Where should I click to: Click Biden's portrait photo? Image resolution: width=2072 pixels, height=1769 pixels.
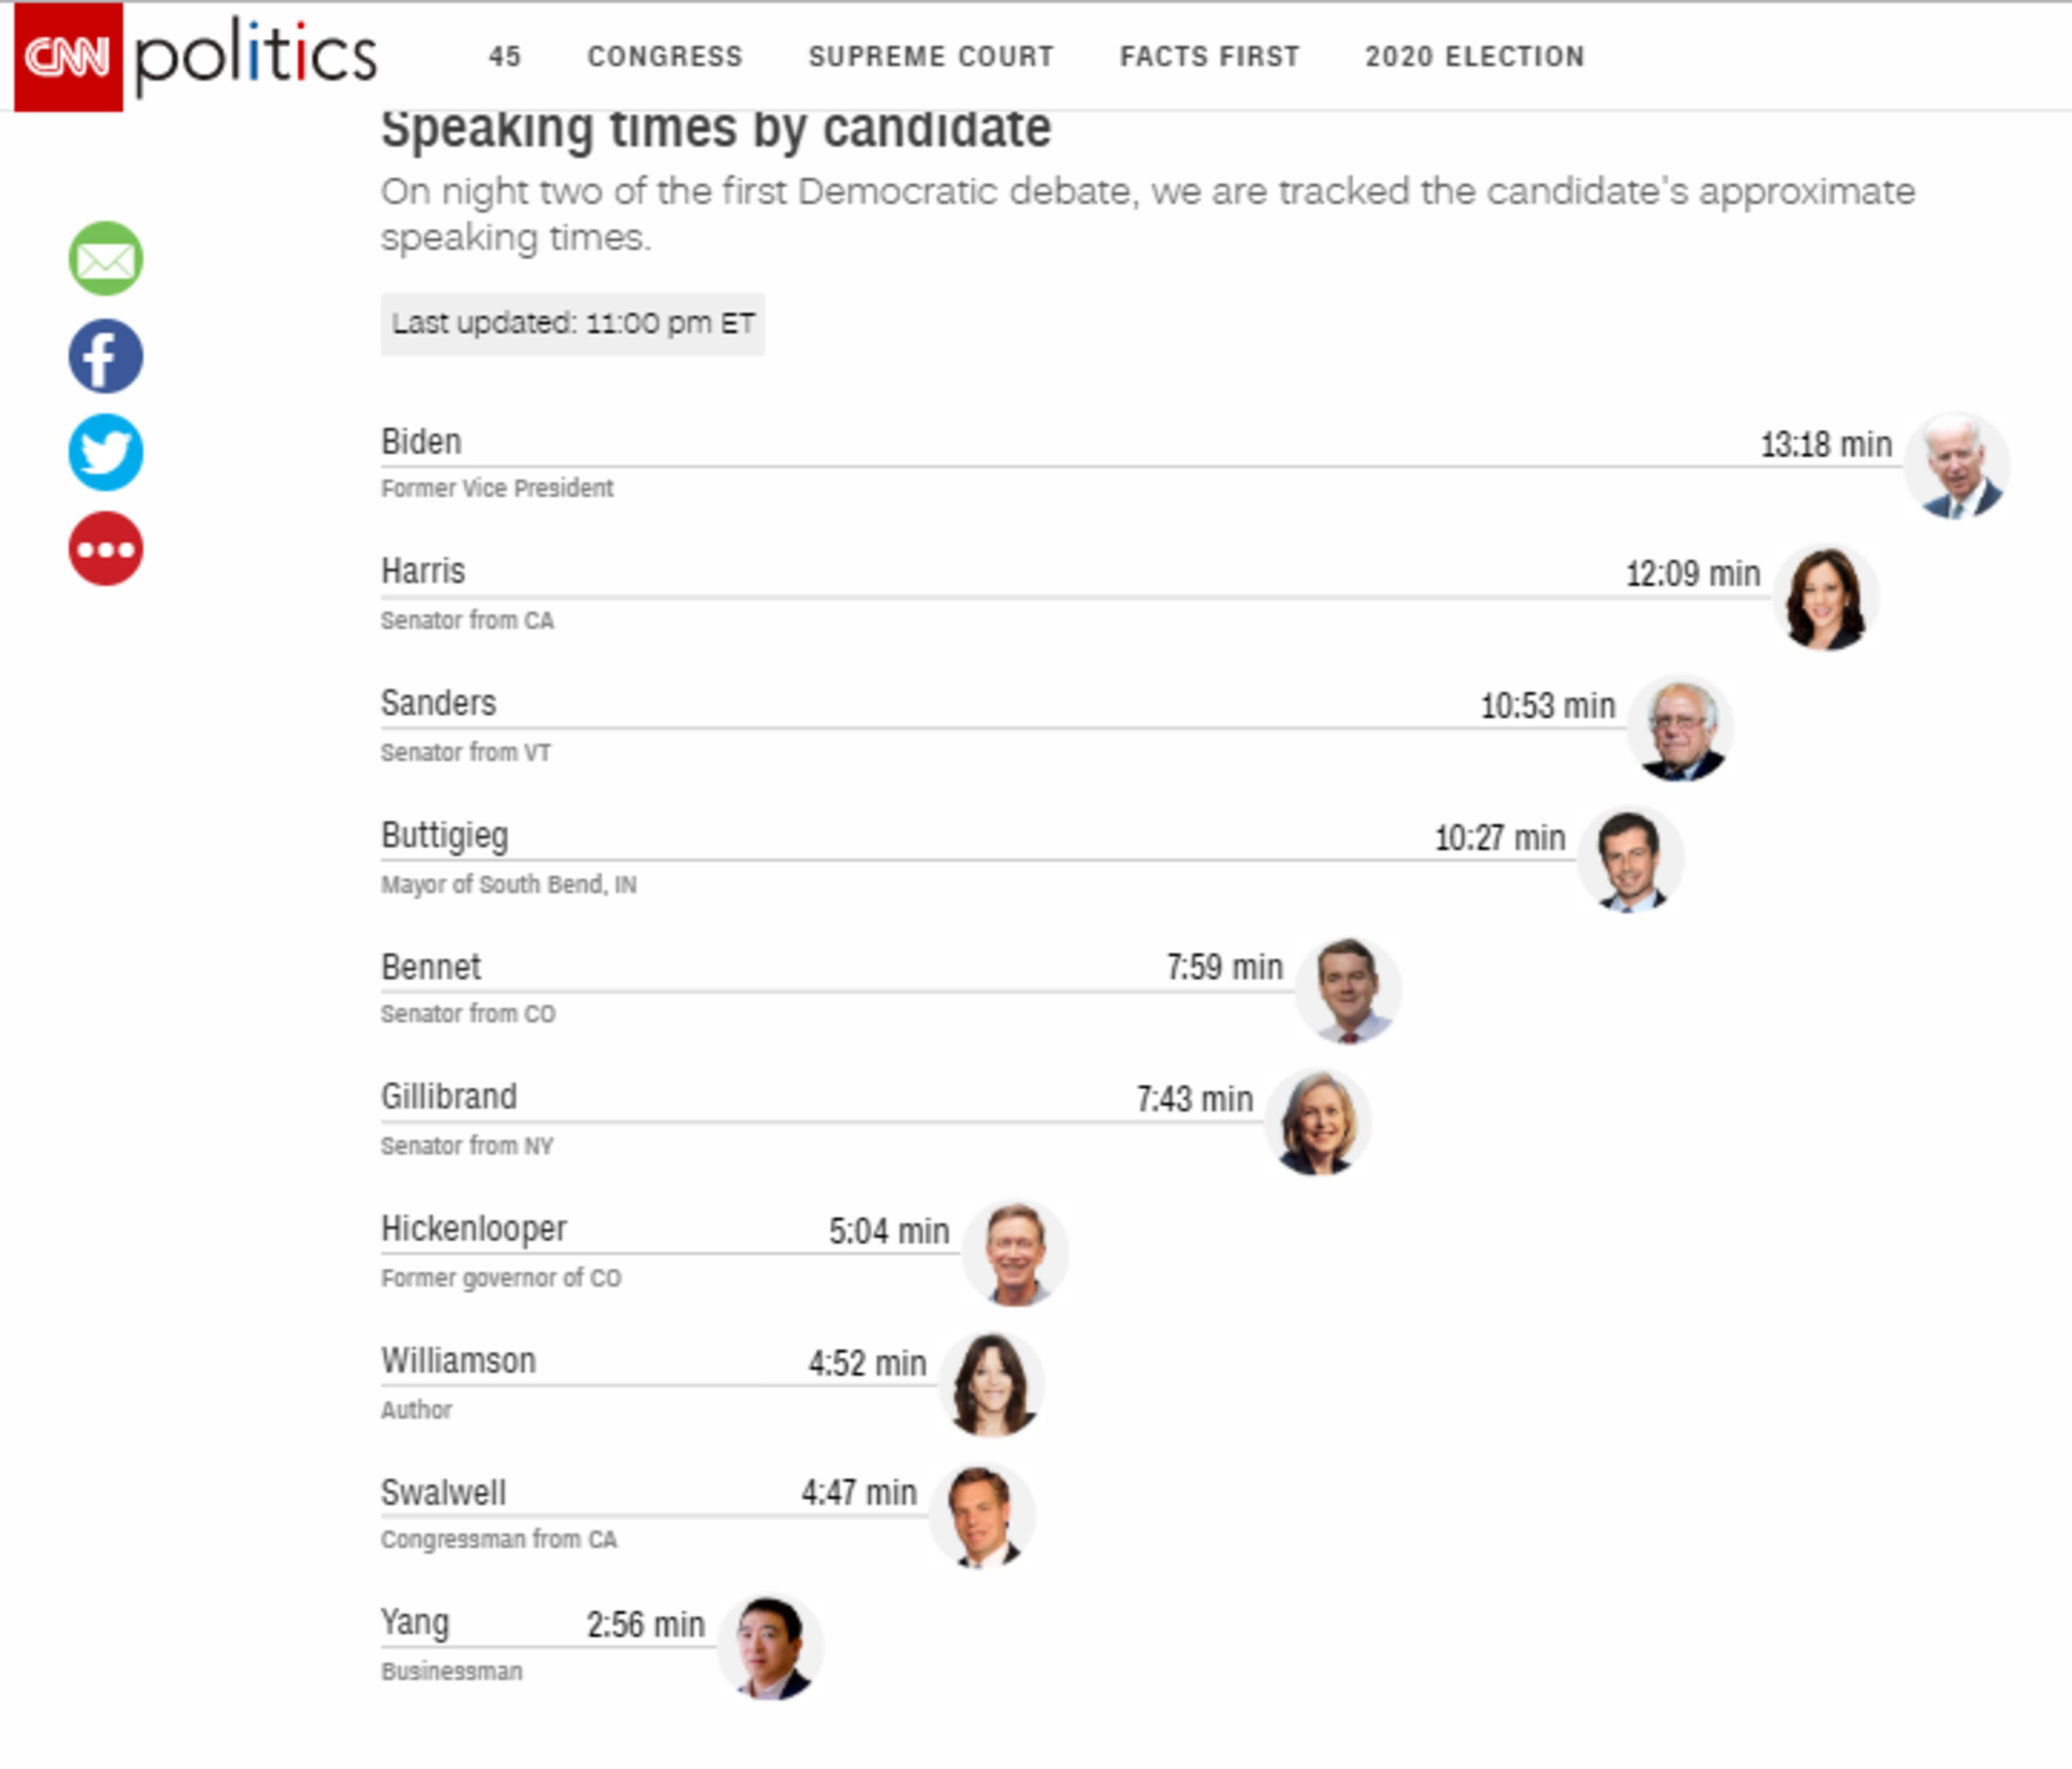(1956, 466)
